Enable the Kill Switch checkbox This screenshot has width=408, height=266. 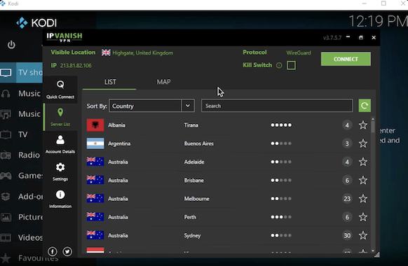coord(291,66)
